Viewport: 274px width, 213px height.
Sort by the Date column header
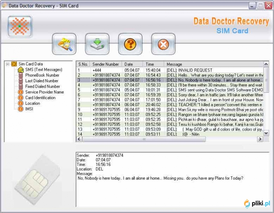[133, 64]
